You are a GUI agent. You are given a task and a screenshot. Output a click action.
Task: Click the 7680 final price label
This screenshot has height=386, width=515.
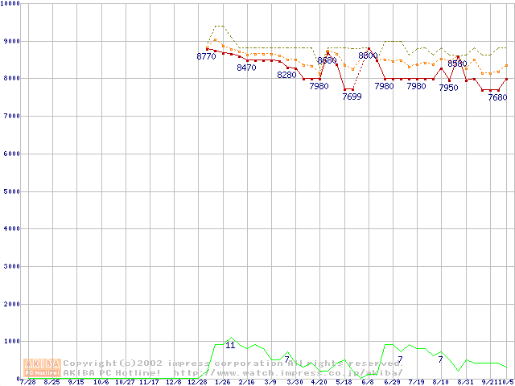coord(497,98)
